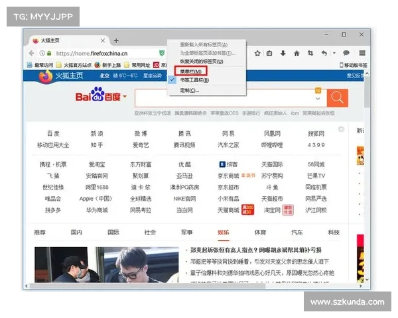
Task: Enable the 菜单栏 menu bar option
Action: (190, 70)
